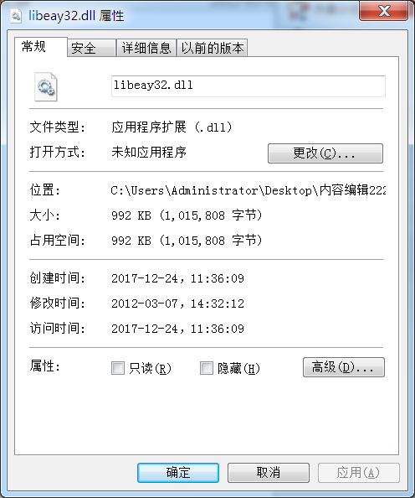Toggle the 只读(R) read-only checkbox
The image size is (415, 498).
[118, 368]
